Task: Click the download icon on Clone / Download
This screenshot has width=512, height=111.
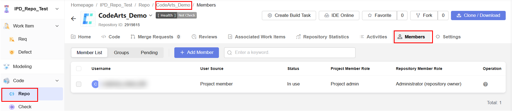Action: (459, 16)
